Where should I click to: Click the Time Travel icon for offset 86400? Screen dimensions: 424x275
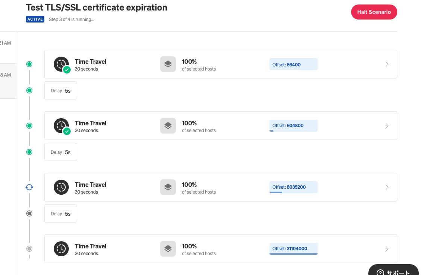[61, 64]
